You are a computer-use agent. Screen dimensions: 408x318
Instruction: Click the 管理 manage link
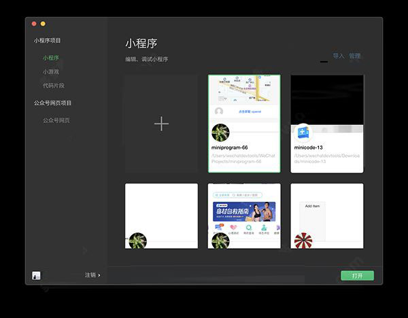click(x=355, y=56)
